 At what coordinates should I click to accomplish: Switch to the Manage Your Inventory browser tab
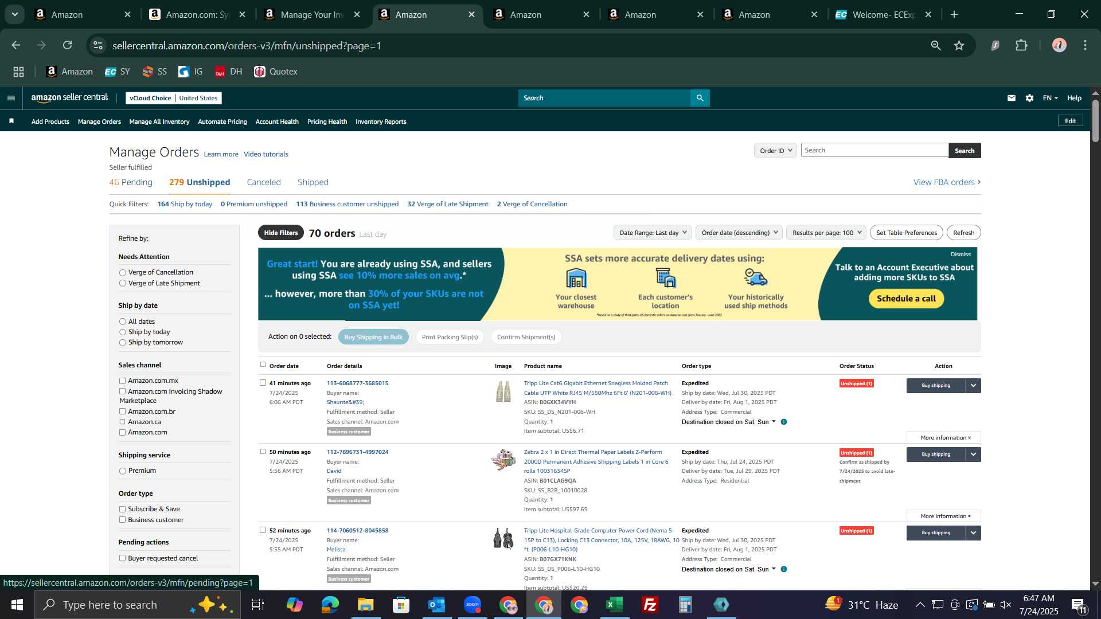point(313,14)
